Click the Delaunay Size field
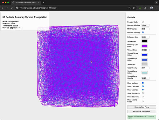The image size is (159, 120). pos(145,37)
